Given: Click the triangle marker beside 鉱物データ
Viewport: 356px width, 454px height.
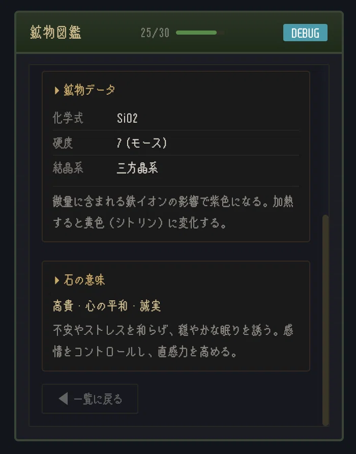Looking at the screenshot, I should (57, 90).
